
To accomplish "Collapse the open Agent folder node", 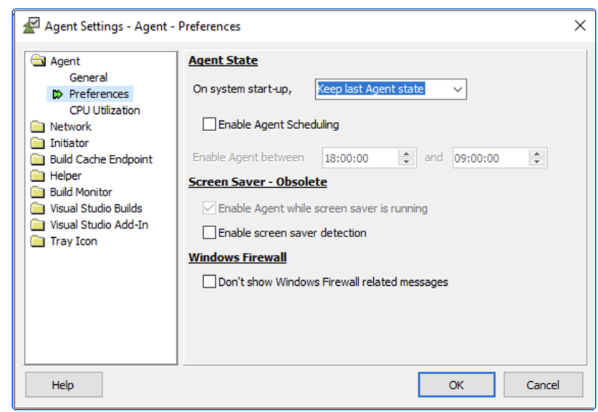I will (x=38, y=62).
